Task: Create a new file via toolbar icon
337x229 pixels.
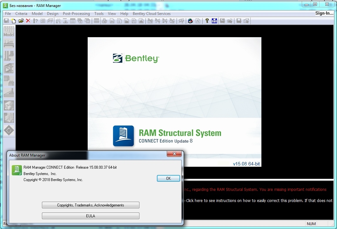Action: pyautogui.click(x=14, y=21)
